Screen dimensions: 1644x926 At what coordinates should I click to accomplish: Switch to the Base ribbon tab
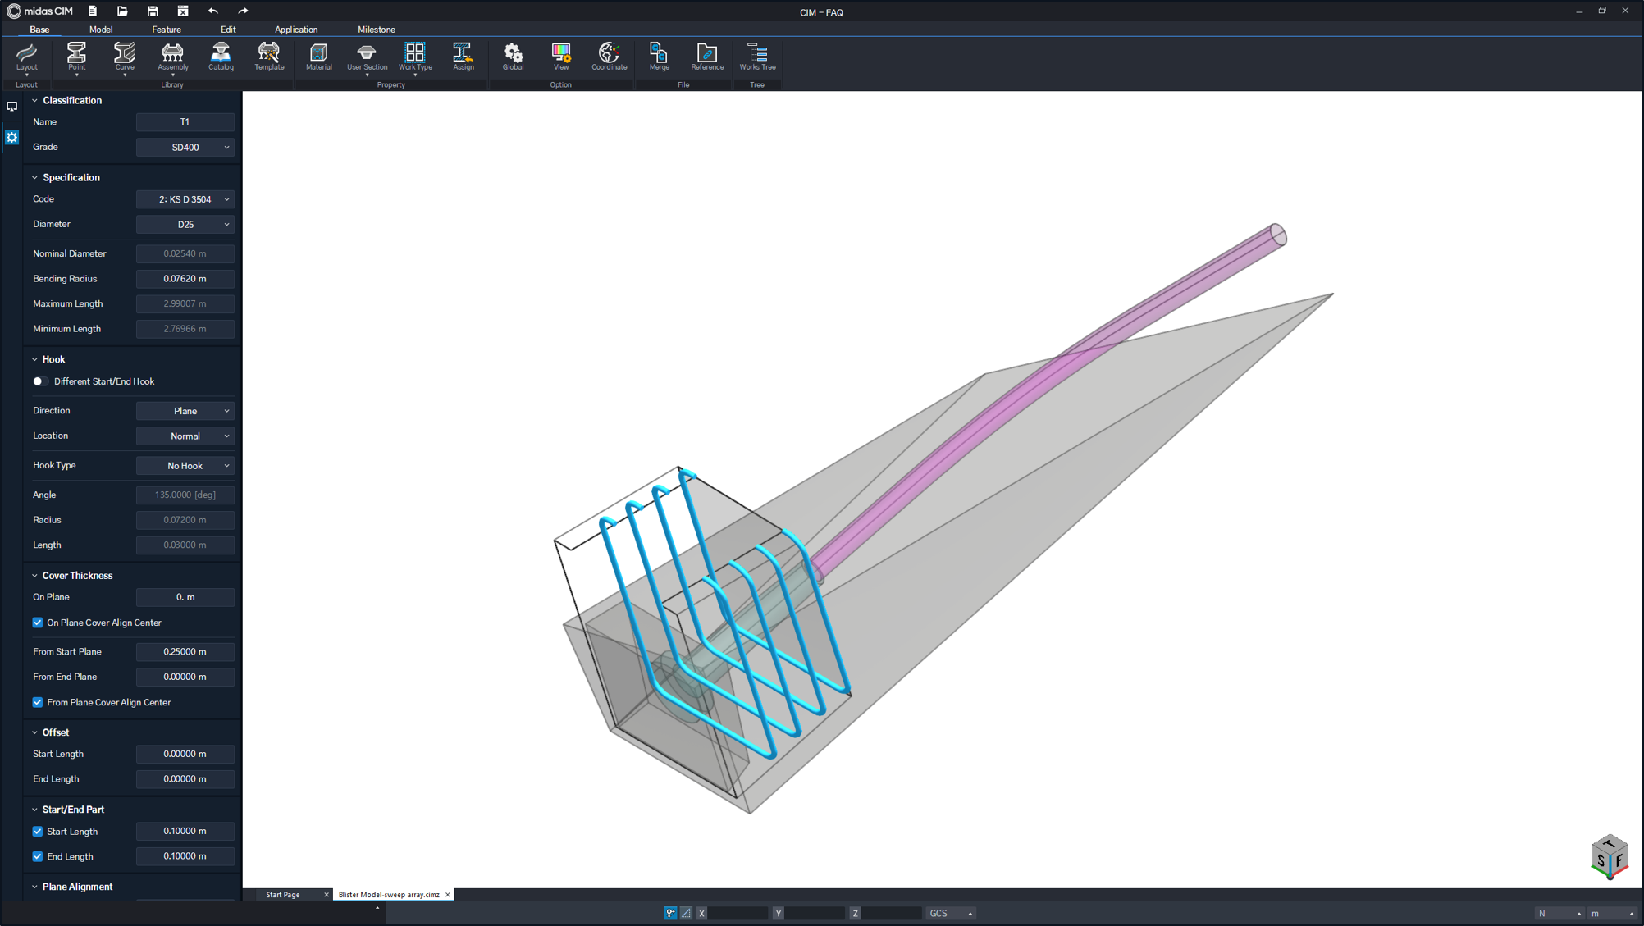click(39, 30)
